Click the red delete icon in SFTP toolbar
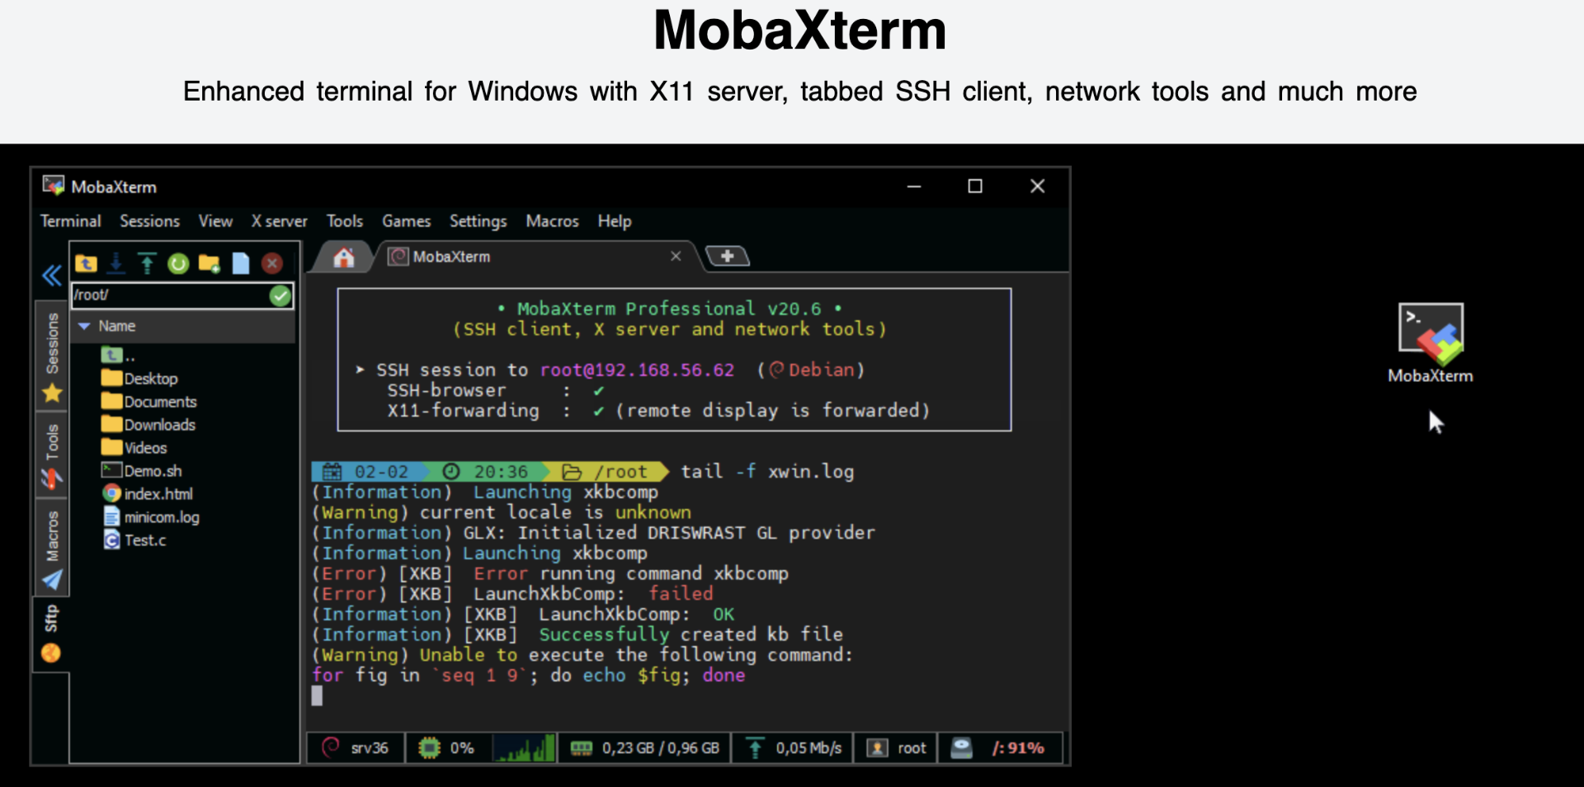 pos(272,264)
